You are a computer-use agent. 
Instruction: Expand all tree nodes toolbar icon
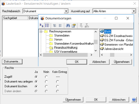point(55,25)
